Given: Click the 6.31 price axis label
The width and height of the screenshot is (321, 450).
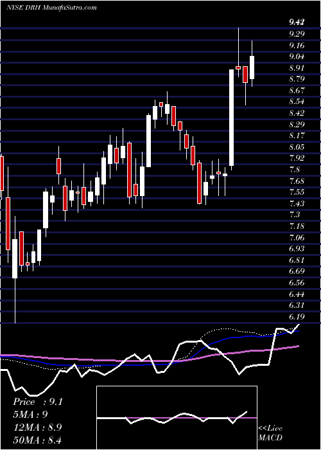Looking at the screenshot, I should [297, 305].
